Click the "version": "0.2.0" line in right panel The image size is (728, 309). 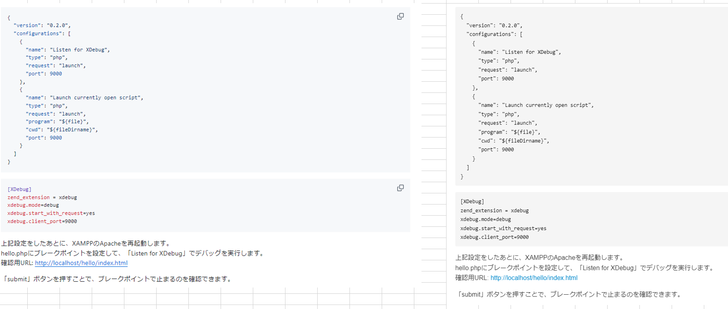point(494,25)
